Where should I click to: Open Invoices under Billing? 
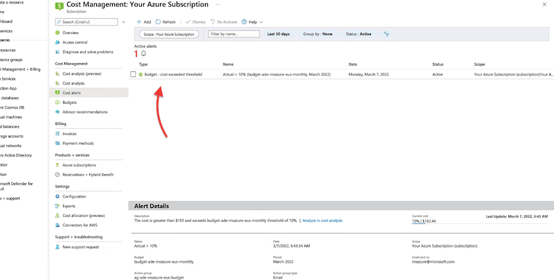point(70,134)
